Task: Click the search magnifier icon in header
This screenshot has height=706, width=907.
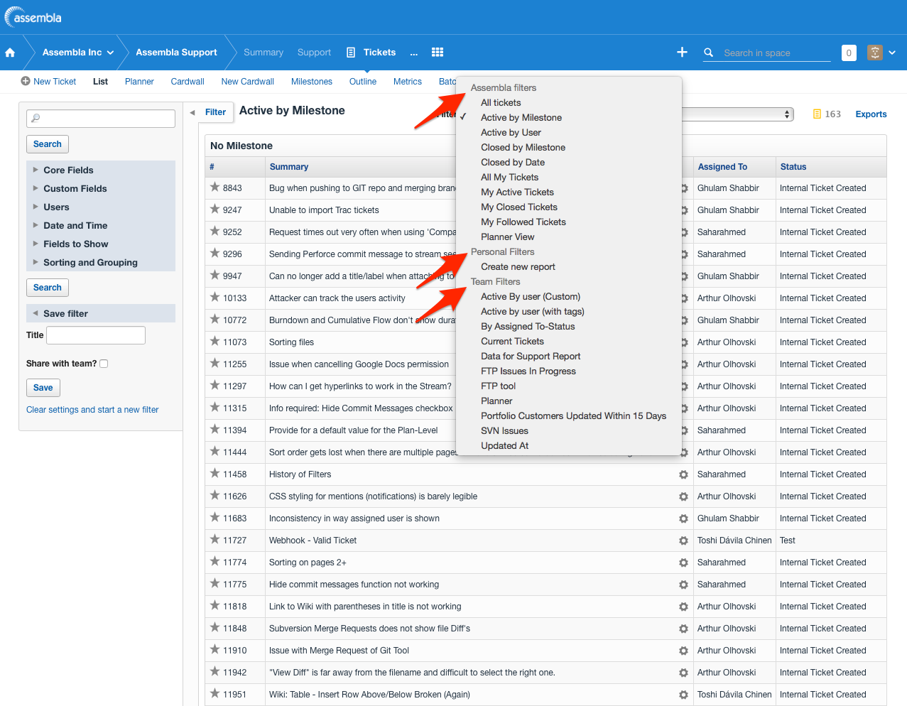Action: pos(708,53)
